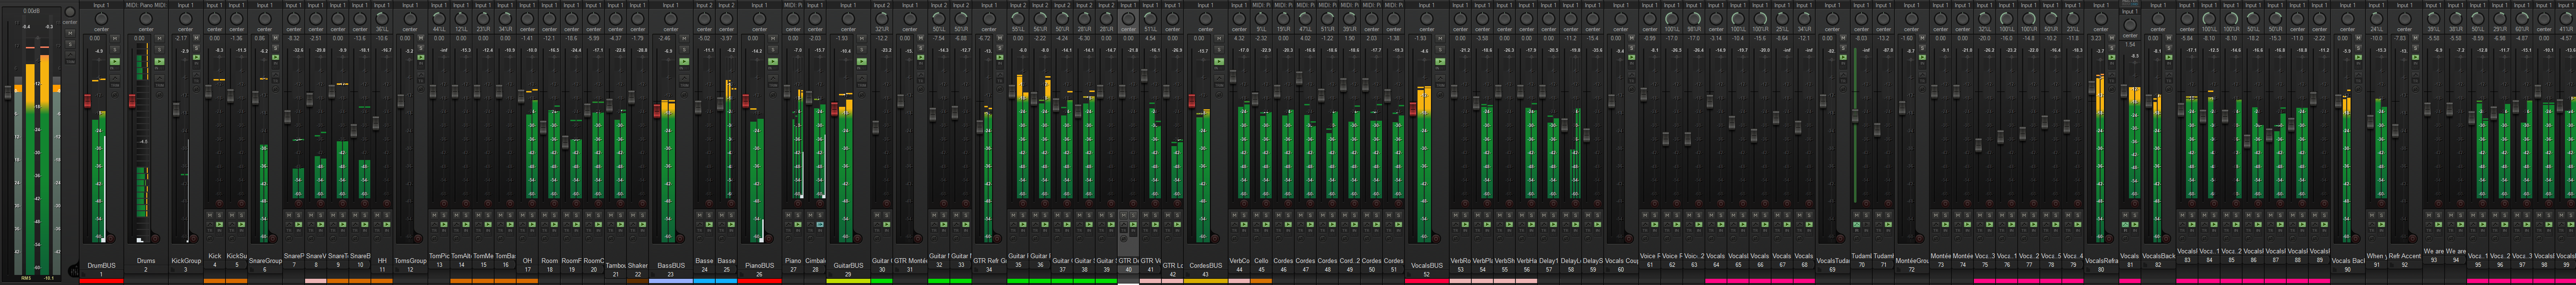The width and height of the screenshot is (2576, 285).
Task: Arm the DrumBUS track for recording
Action: click(x=110, y=239)
